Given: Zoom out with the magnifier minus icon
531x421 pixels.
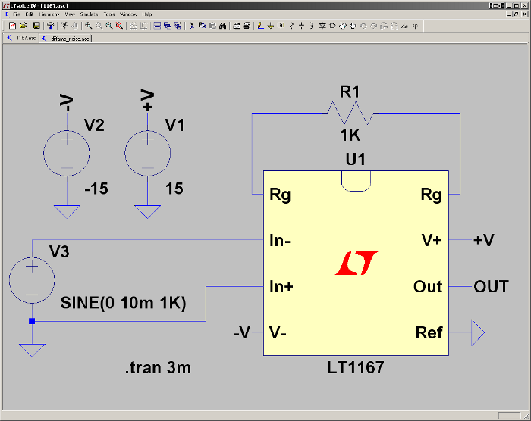Looking at the screenshot, I should [x=109, y=26].
